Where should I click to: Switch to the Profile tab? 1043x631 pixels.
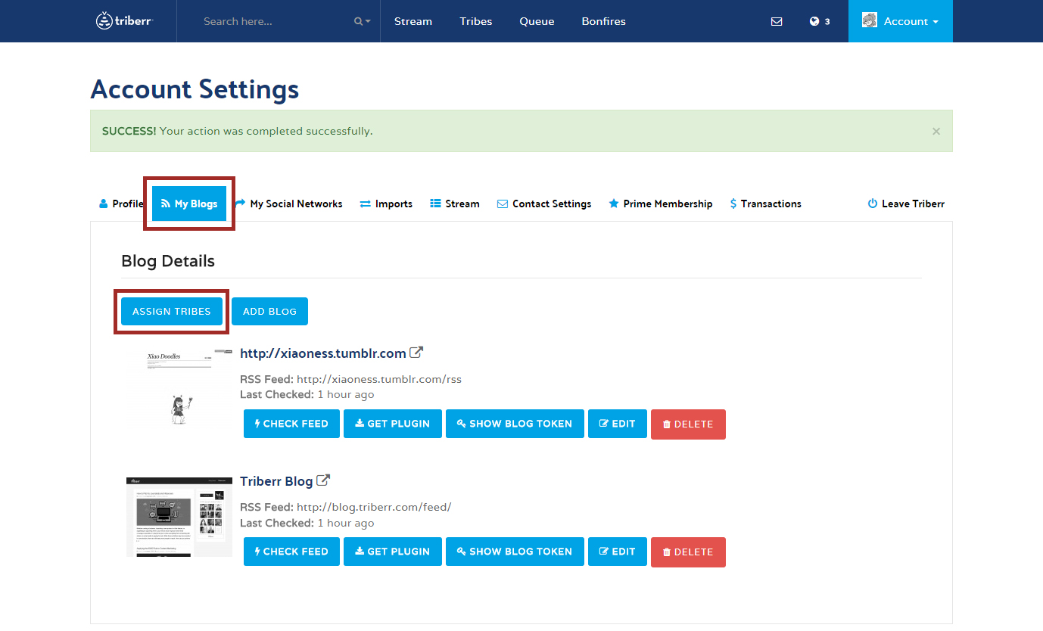121,204
